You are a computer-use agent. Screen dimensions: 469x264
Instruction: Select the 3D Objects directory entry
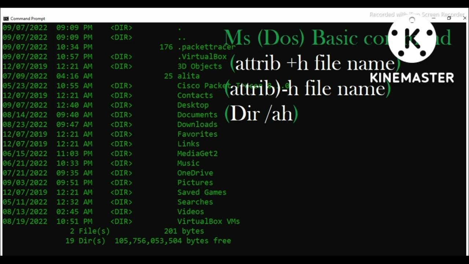tap(200, 66)
